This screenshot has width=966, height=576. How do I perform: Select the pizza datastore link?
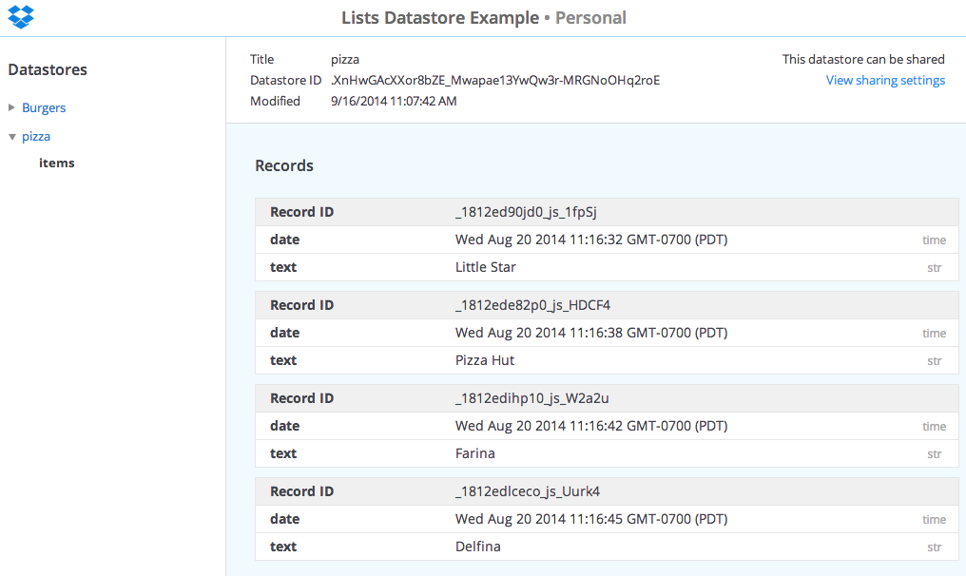tap(36, 137)
